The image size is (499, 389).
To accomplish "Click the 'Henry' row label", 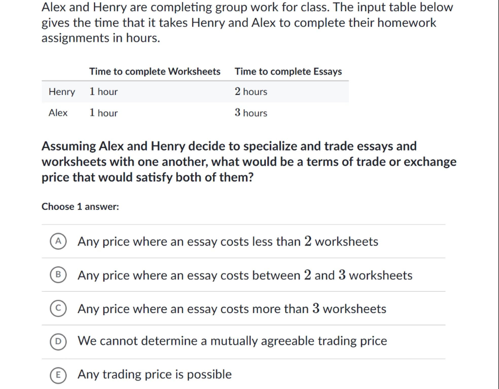I will 62,92.
